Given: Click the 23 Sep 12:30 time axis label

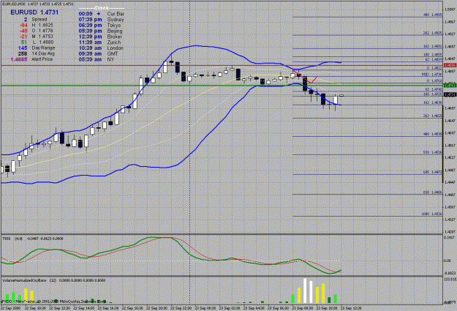Looking at the screenshot, I should point(351,308).
